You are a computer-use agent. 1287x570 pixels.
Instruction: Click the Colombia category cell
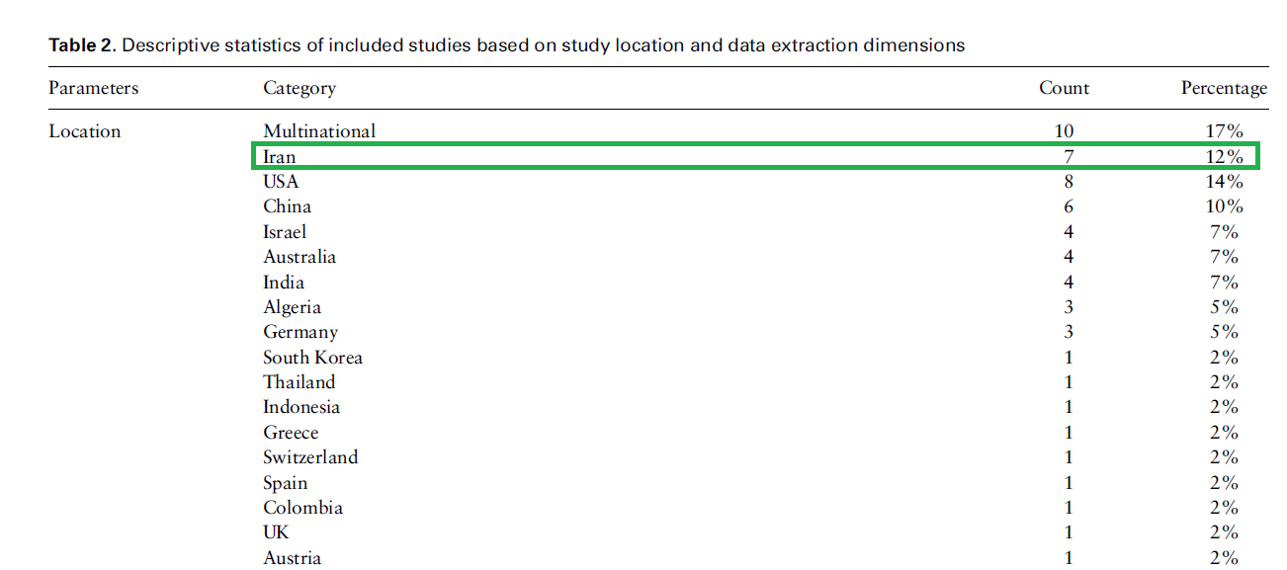(x=302, y=508)
